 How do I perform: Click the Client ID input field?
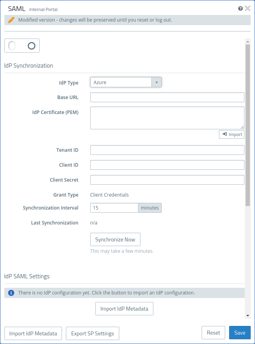pyautogui.click(x=167, y=165)
